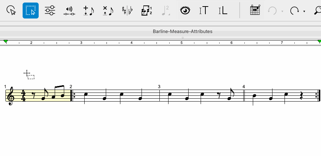Select the arrow pointer tool
This screenshot has height=156, width=321.
pos(11,11)
